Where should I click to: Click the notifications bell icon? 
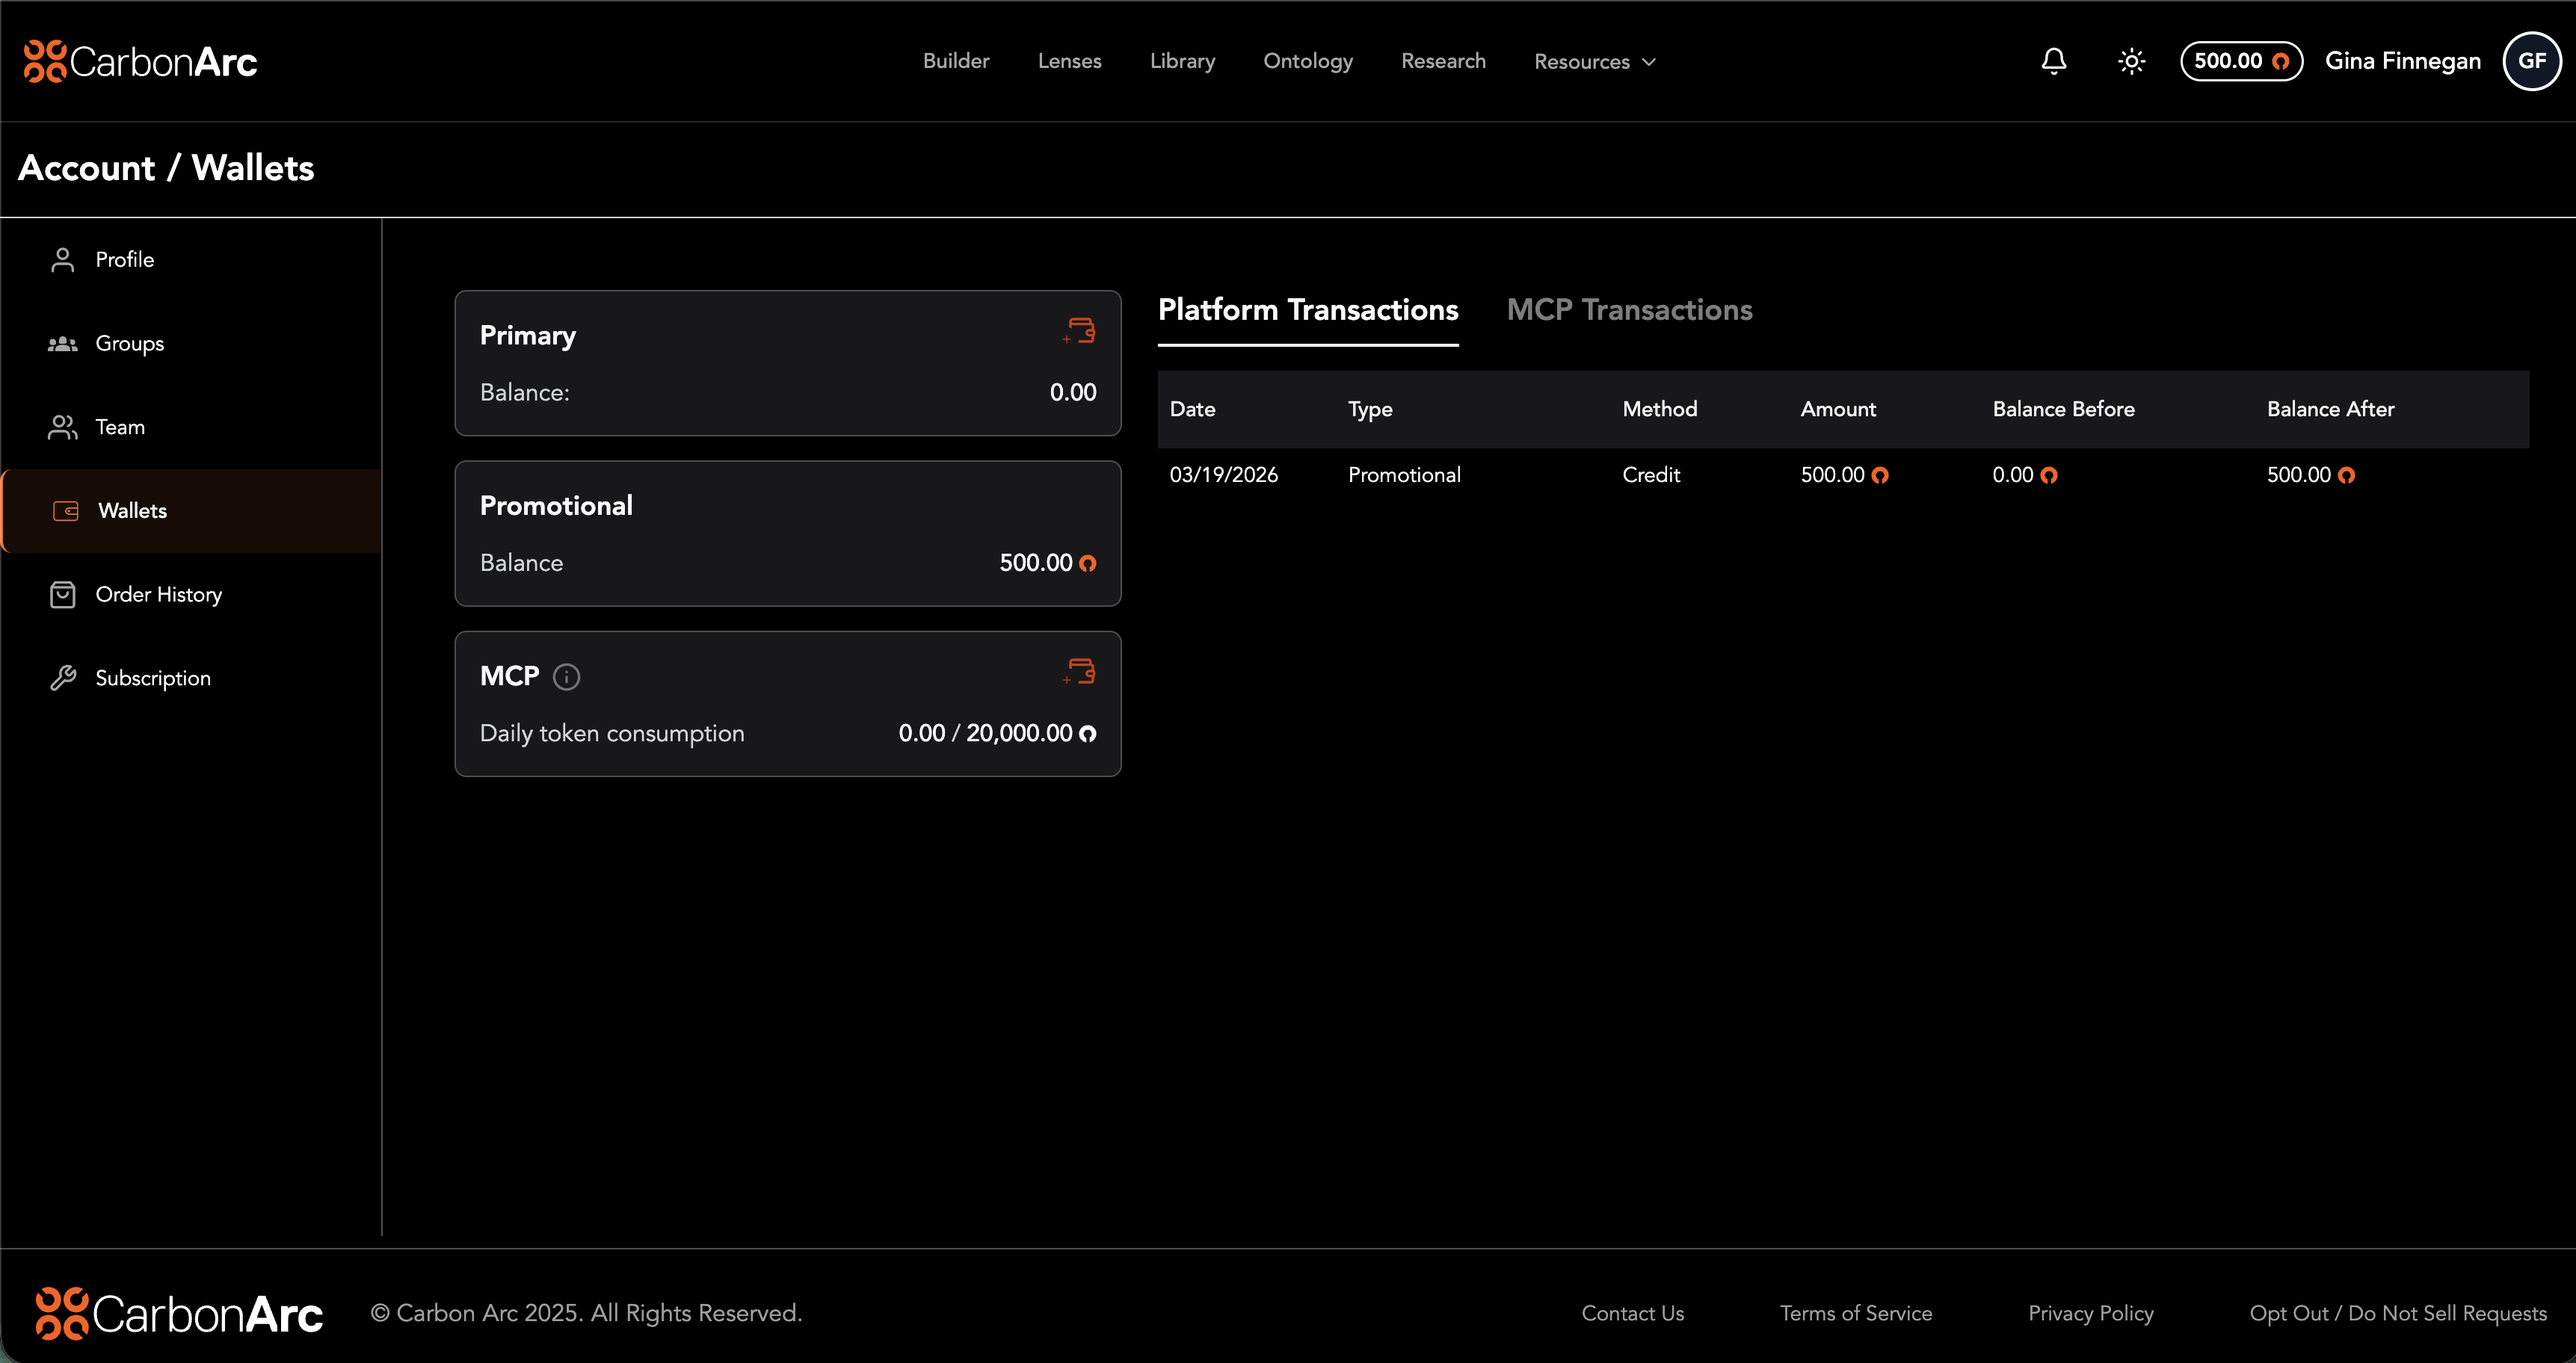pyautogui.click(x=2053, y=61)
